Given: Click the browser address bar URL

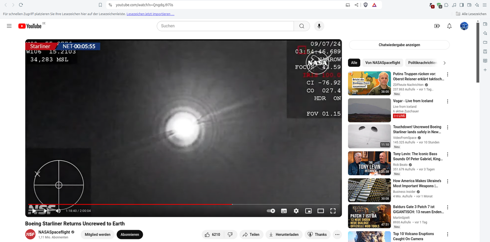Looking at the screenshot, I should 144,5.
